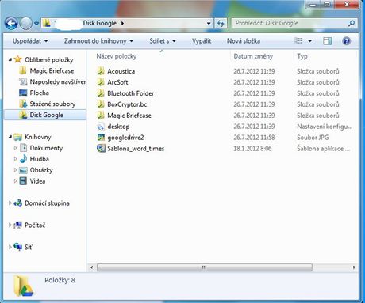
Task: Click the 'Položky: 8' status text
Action: click(60, 280)
